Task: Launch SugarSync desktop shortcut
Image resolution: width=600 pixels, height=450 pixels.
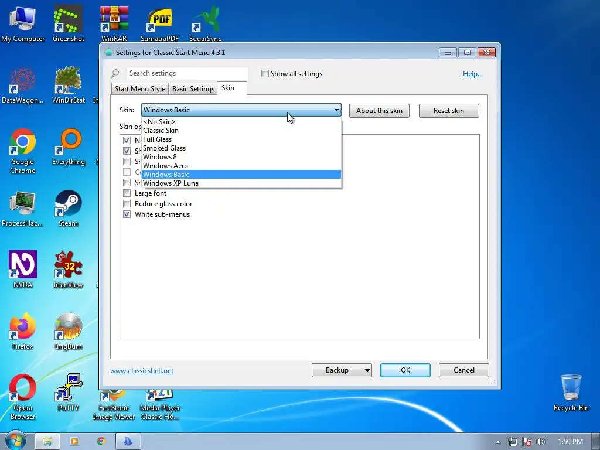Action: (206, 23)
